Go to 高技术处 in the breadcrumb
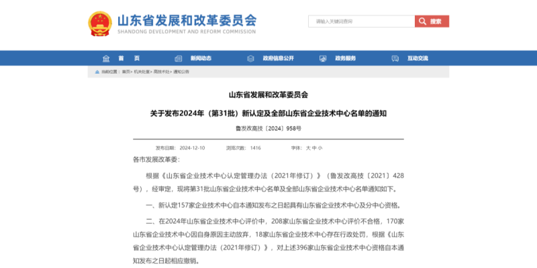 click(x=161, y=72)
